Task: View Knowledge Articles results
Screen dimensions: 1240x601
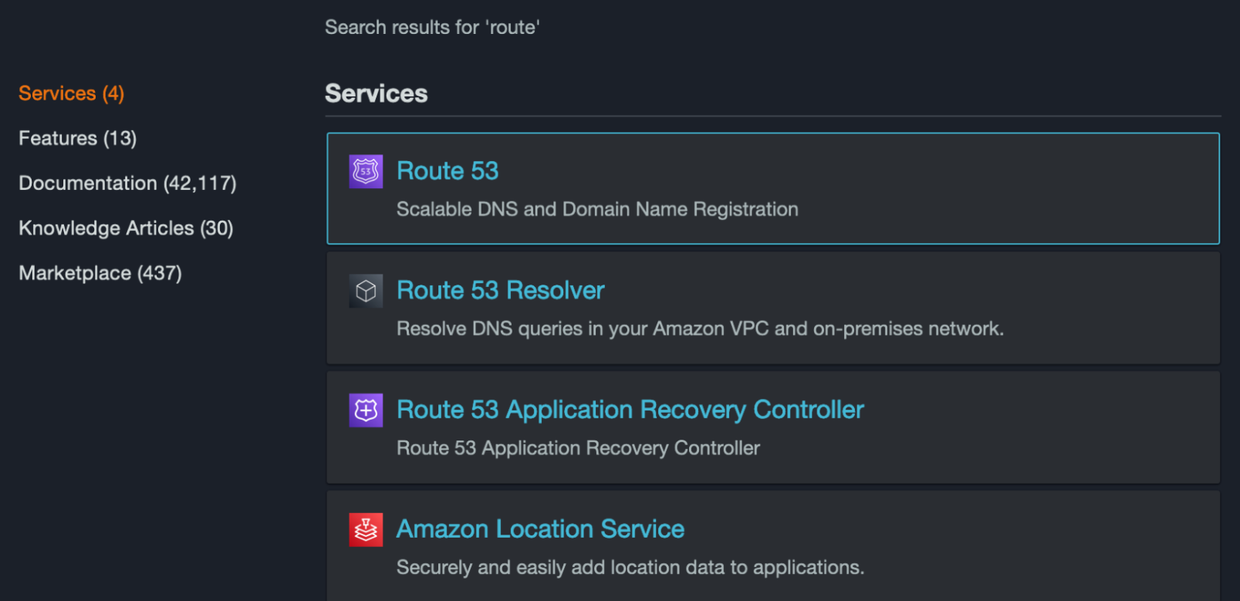Action: coord(126,228)
